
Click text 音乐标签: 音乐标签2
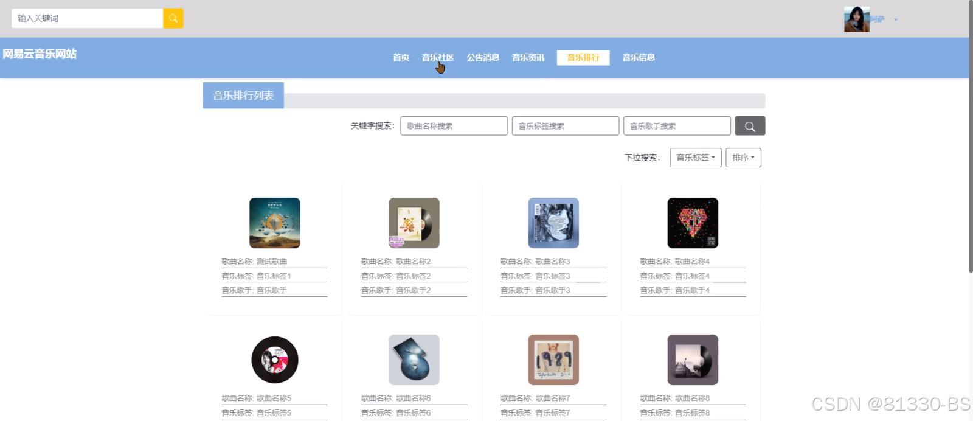click(396, 276)
